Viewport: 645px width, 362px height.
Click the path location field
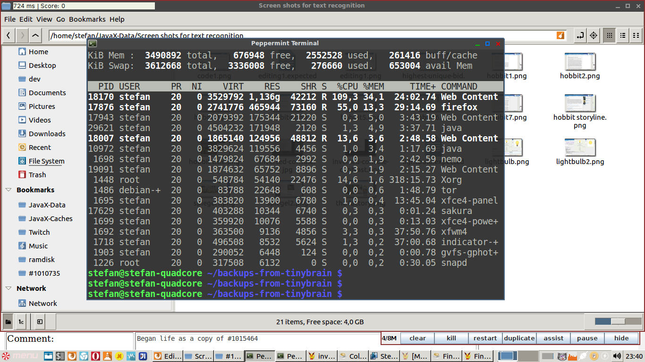click(x=302, y=35)
